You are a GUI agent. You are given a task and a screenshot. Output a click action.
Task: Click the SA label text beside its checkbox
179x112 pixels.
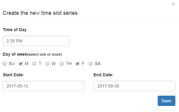[98, 64]
